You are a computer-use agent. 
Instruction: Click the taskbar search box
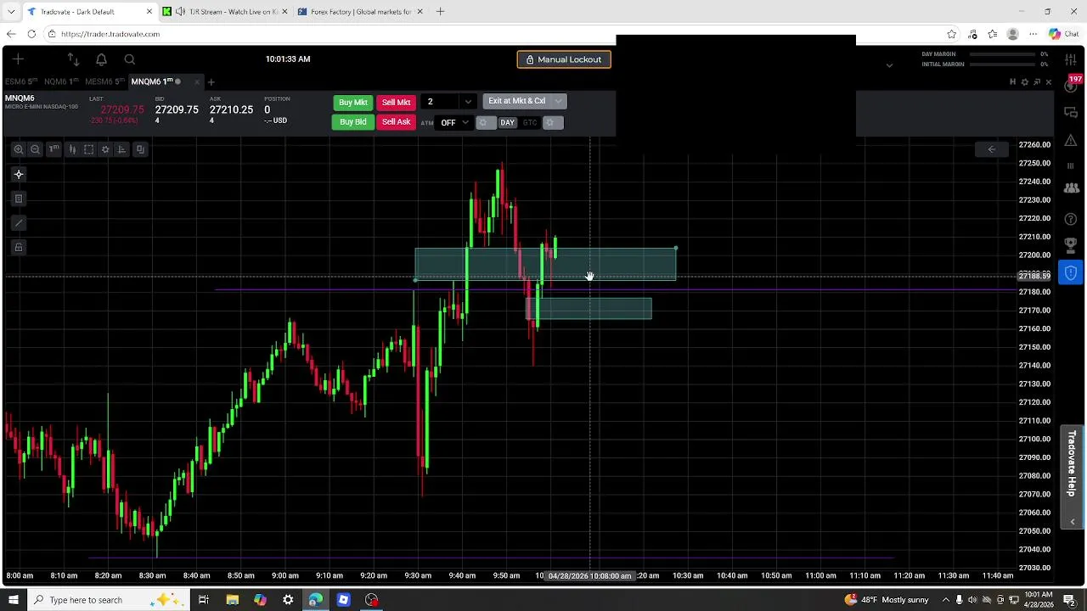(106, 600)
